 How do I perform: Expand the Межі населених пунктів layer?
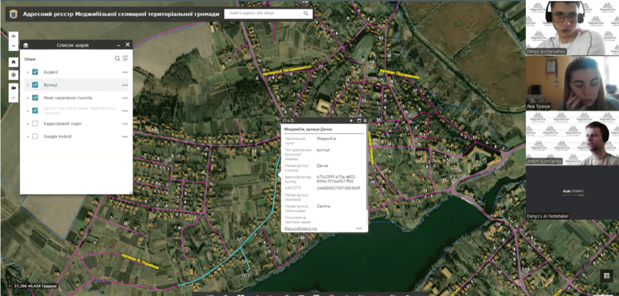pyautogui.click(x=28, y=98)
